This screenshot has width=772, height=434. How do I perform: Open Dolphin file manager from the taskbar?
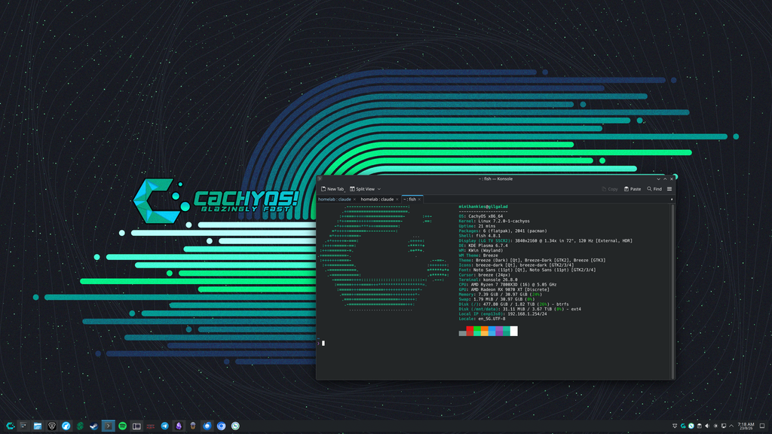click(38, 426)
